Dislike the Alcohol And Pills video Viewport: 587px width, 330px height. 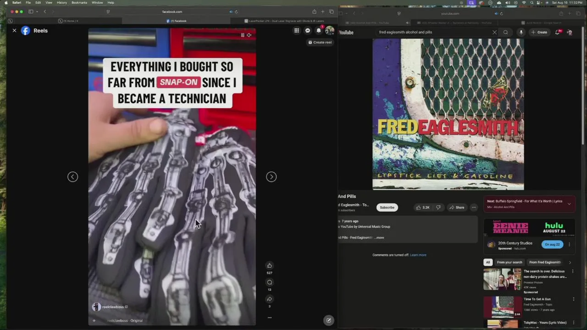click(438, 208)
